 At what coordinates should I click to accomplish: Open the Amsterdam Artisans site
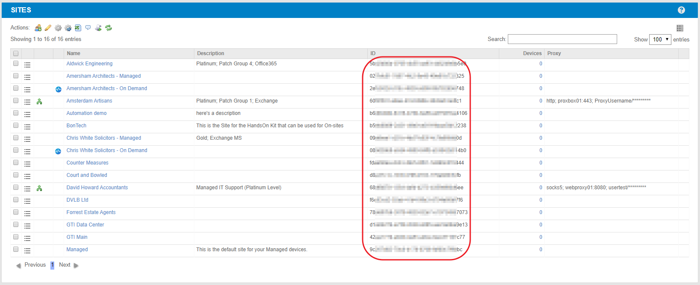pyautogui.click(x=89, y=101)
